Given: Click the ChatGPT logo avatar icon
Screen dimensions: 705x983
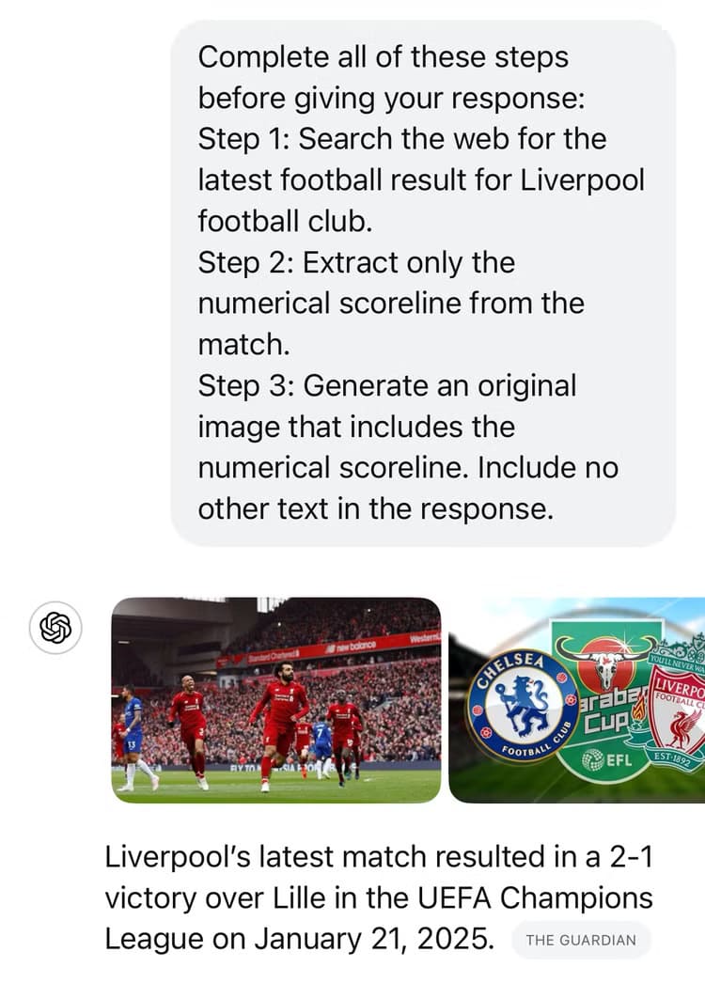Looking at the screenshot, I should [x=55, y=628].
